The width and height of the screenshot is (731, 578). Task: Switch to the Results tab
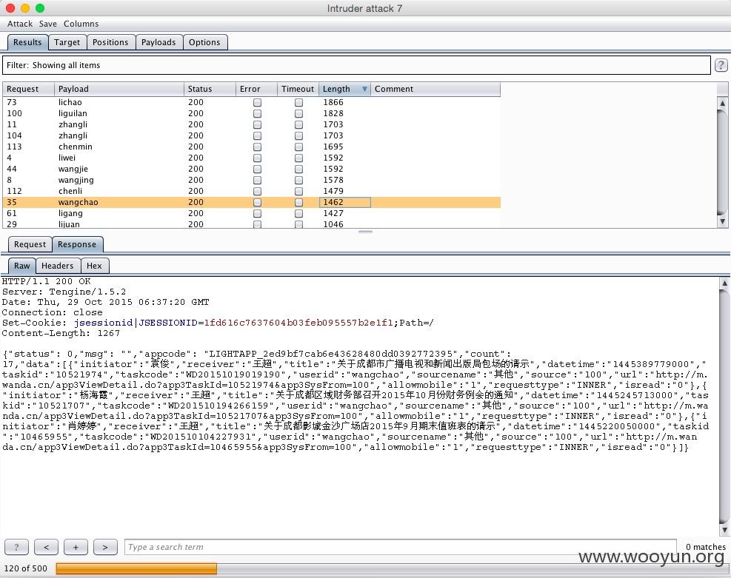pyautogui.click(x=27, y=42)
